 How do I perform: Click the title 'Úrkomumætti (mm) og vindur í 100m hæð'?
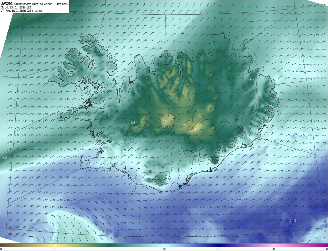click(x=41, y=4)
